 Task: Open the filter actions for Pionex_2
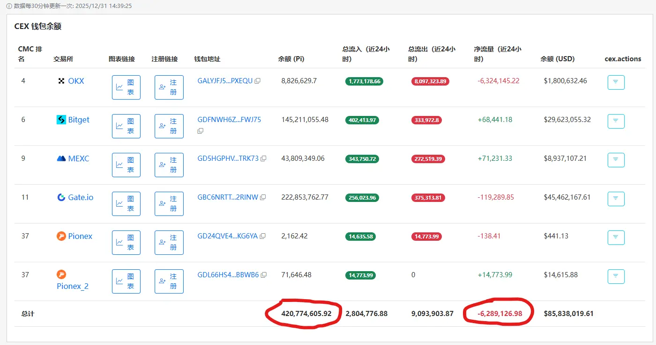(616, 276)
